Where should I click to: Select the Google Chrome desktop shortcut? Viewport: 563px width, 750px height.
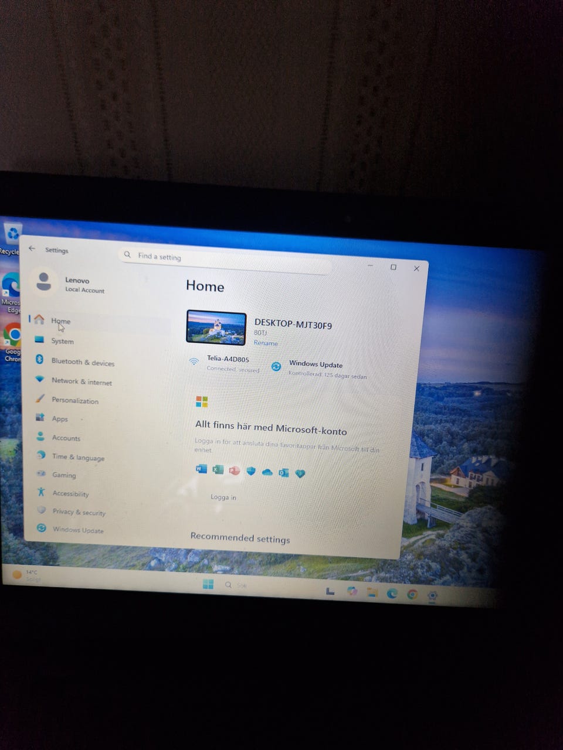(x=11, y=342)
